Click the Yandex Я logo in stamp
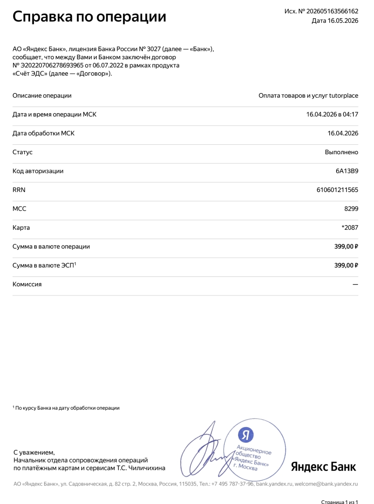 click(x=246, y=435)
